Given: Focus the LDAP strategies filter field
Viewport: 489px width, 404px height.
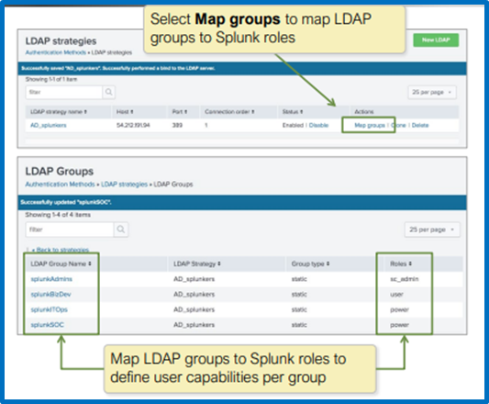Looking at the screenshot, I should click(x=64, y=92).
